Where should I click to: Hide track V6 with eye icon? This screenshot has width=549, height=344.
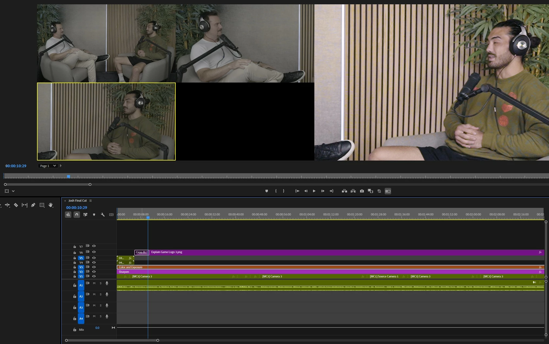point(94,252)
